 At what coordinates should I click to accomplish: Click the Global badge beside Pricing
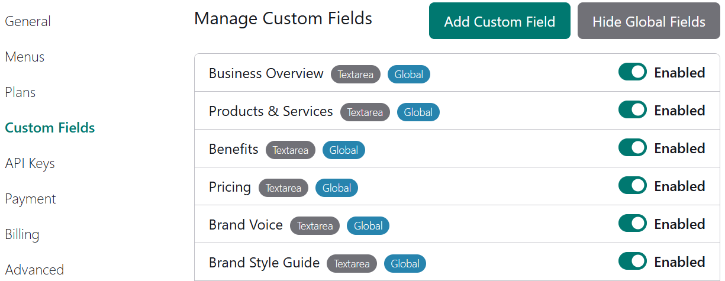pyautogui.click(x=336, y=188)
